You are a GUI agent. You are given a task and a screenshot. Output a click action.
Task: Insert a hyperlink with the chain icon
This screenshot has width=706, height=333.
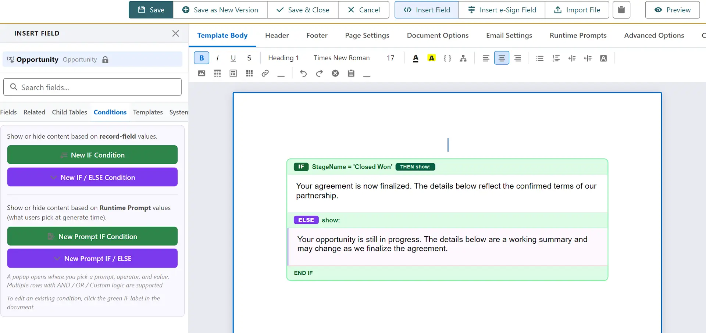265,73
